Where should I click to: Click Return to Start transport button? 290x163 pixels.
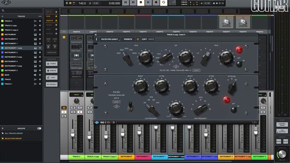(126, 2)
